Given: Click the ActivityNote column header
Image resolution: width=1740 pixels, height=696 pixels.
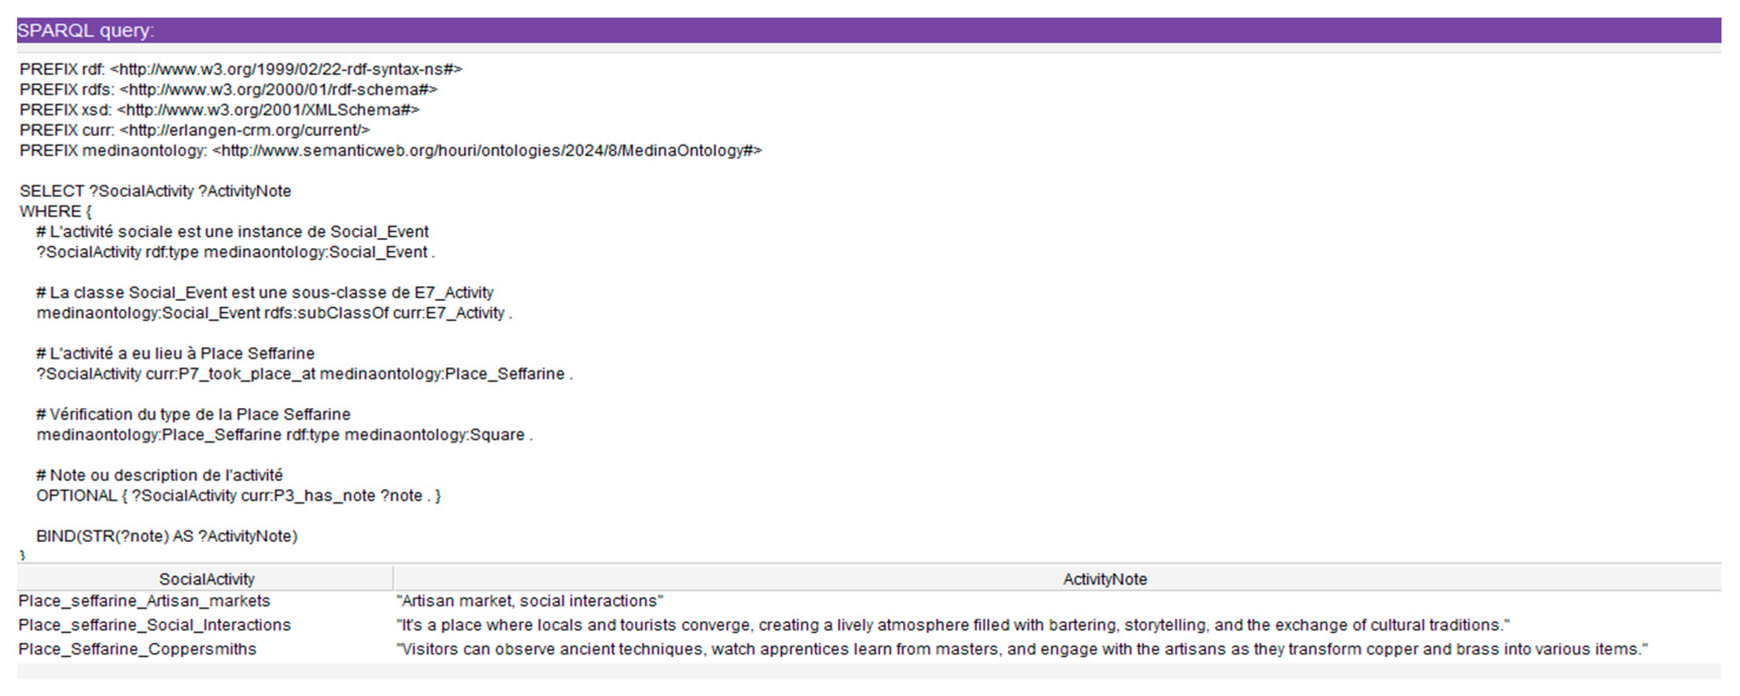Looking at the screenshot, I should click(x=1104, y=579).
